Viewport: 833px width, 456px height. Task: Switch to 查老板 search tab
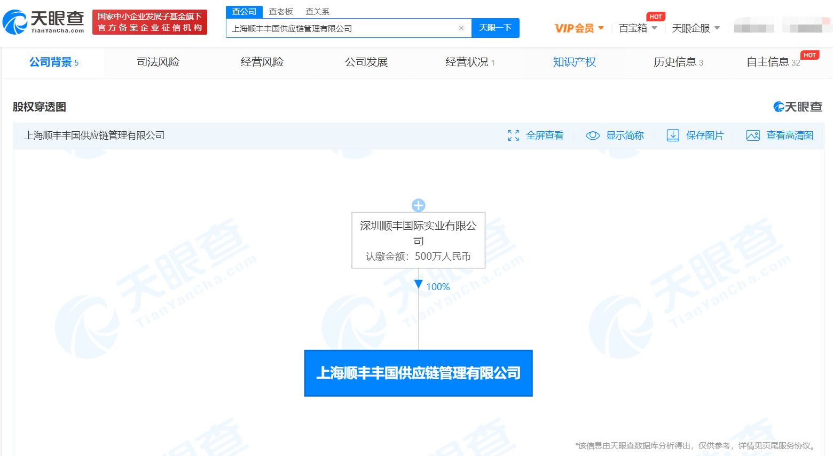click(281, 12)
